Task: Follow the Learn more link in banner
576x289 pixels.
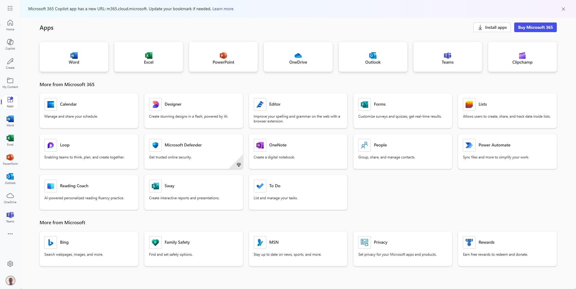Action: (x=223, y=9)
